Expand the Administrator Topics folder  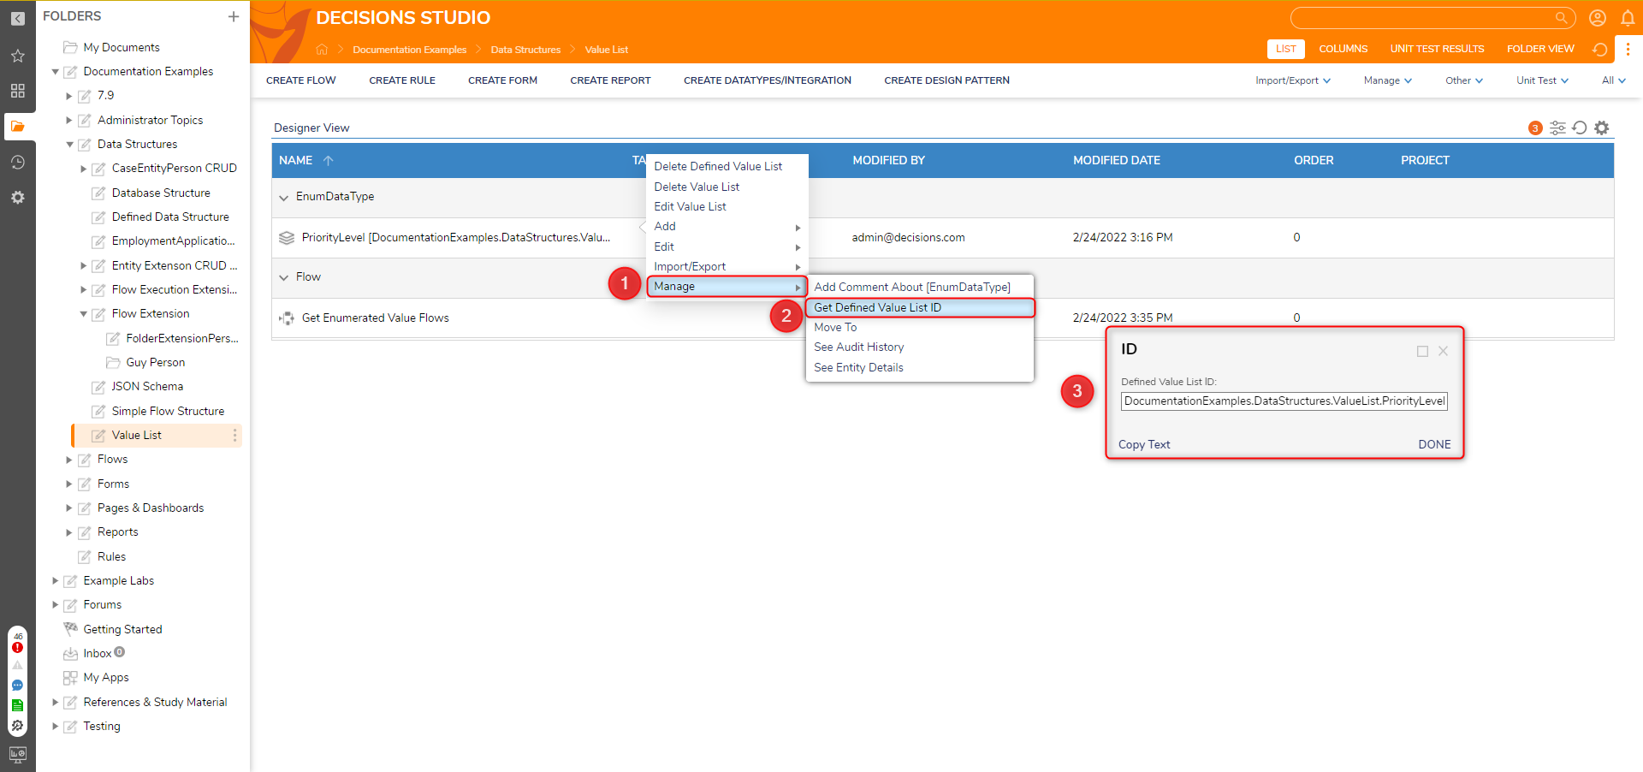[69, 121]
